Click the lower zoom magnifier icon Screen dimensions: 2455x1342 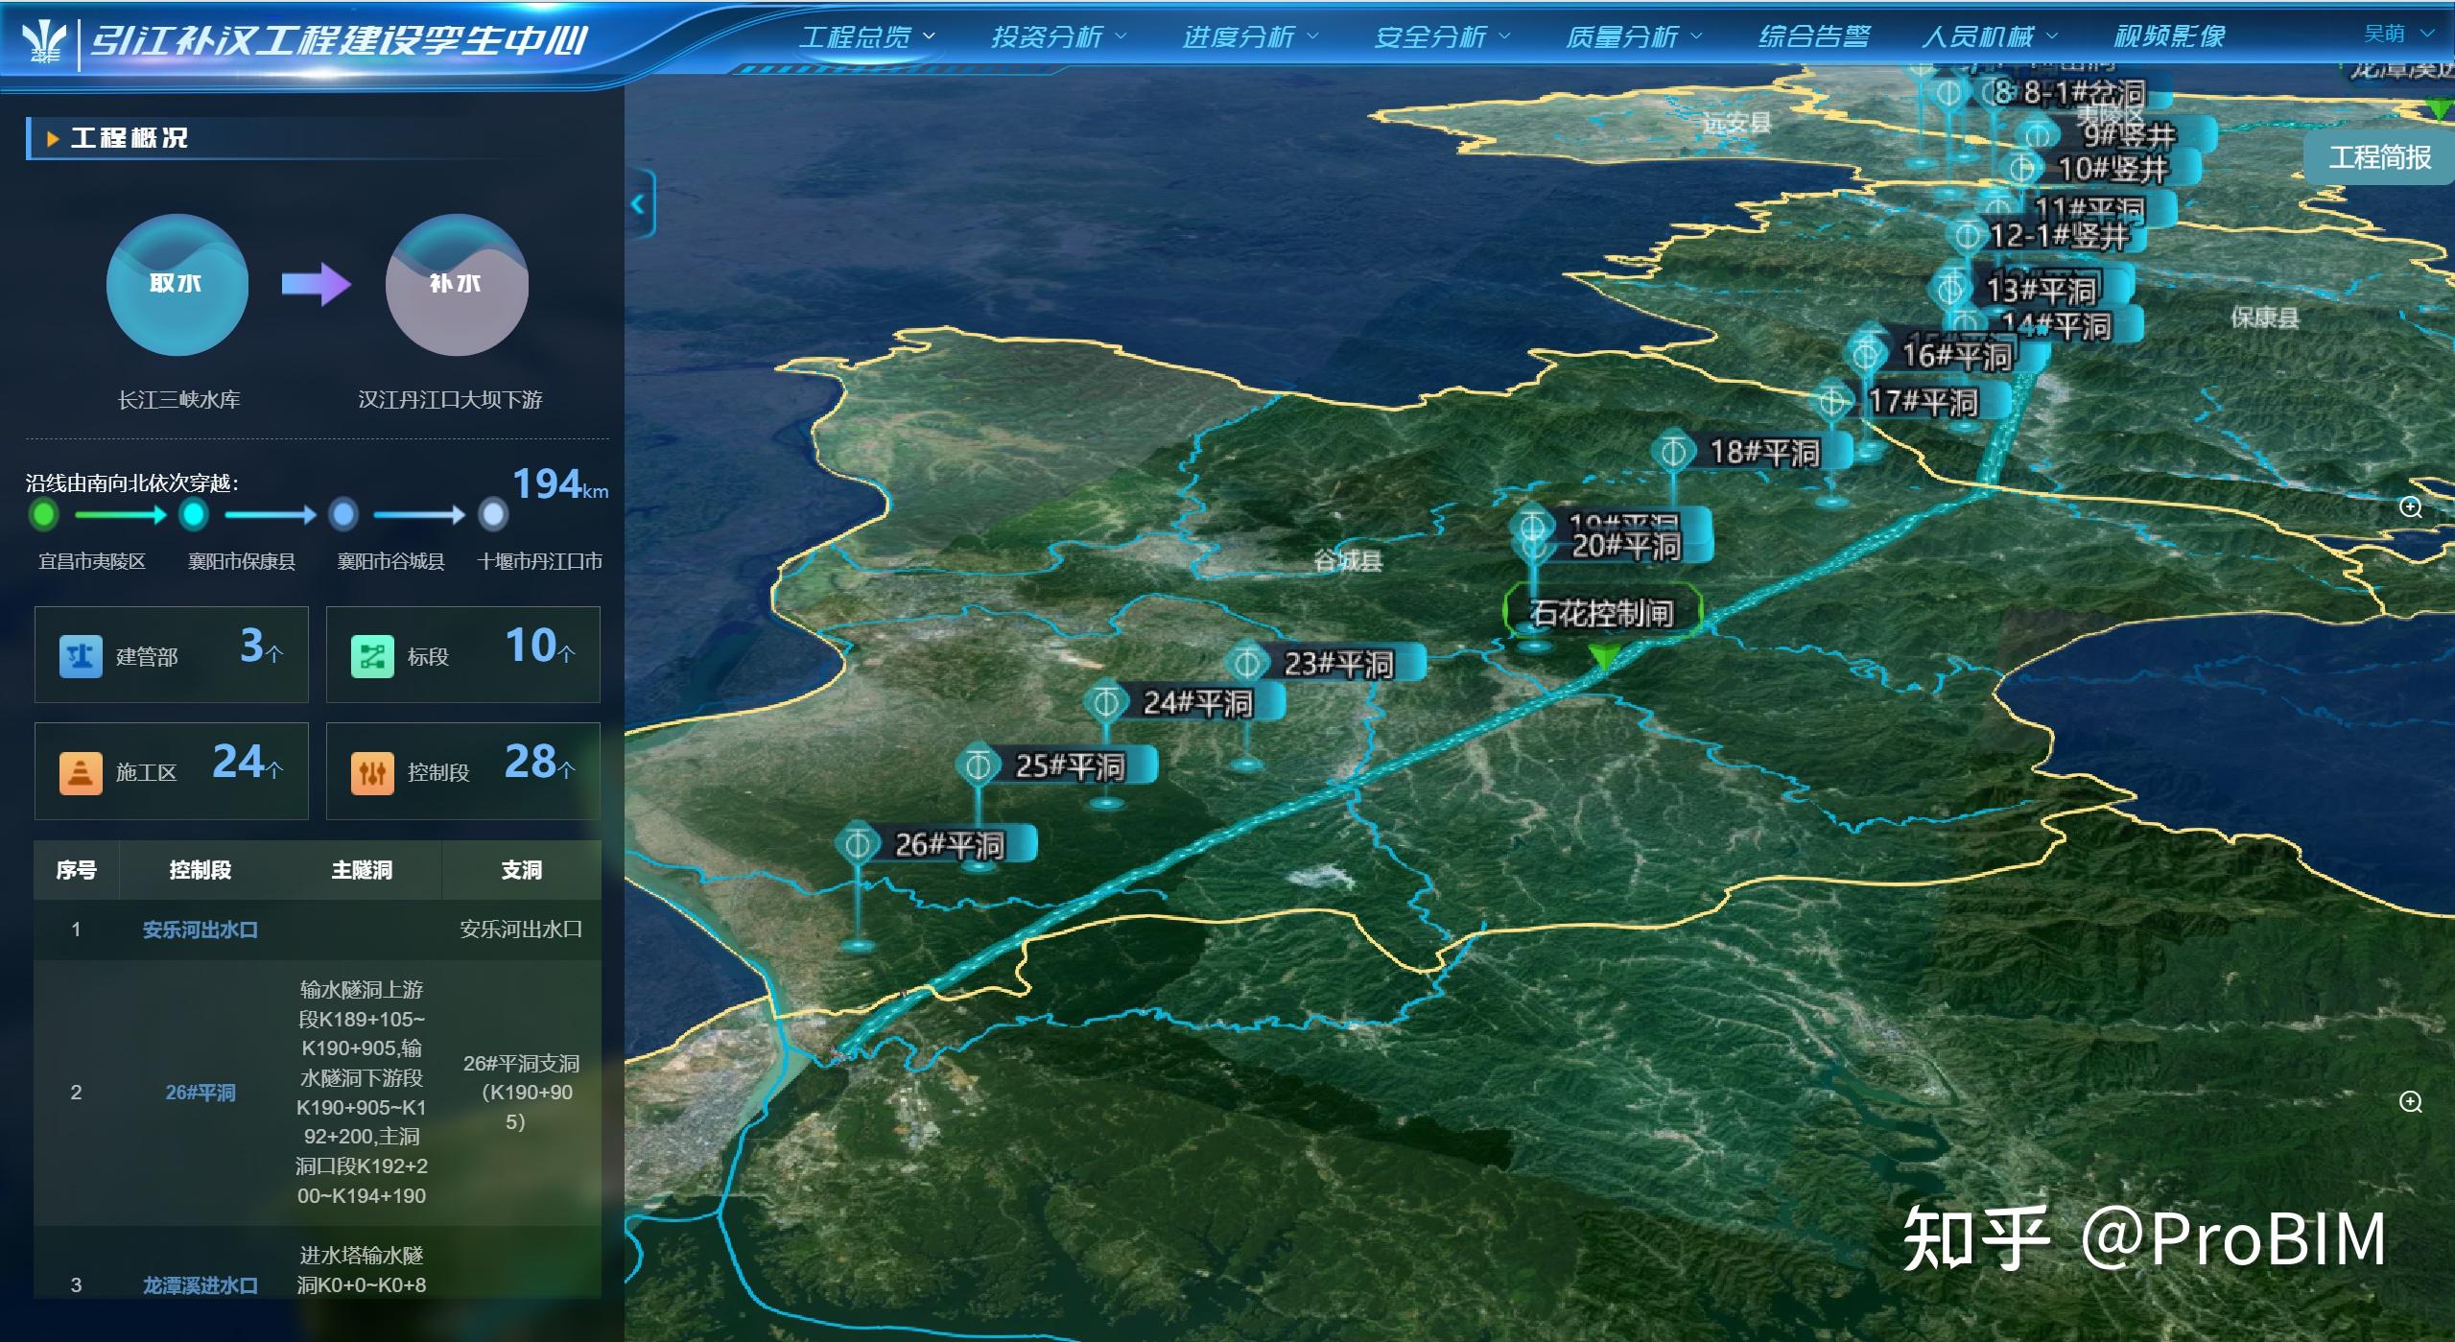(x=2411, y=1101)
